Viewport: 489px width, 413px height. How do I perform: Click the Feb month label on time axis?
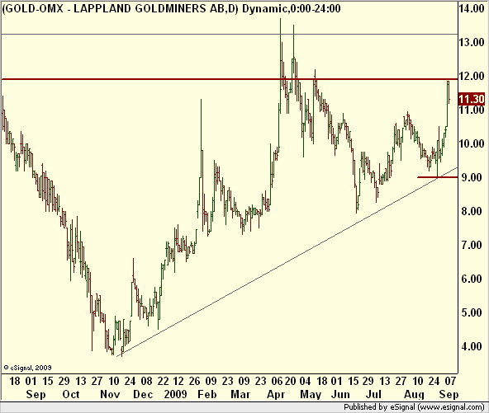click(x=207, y=394)
